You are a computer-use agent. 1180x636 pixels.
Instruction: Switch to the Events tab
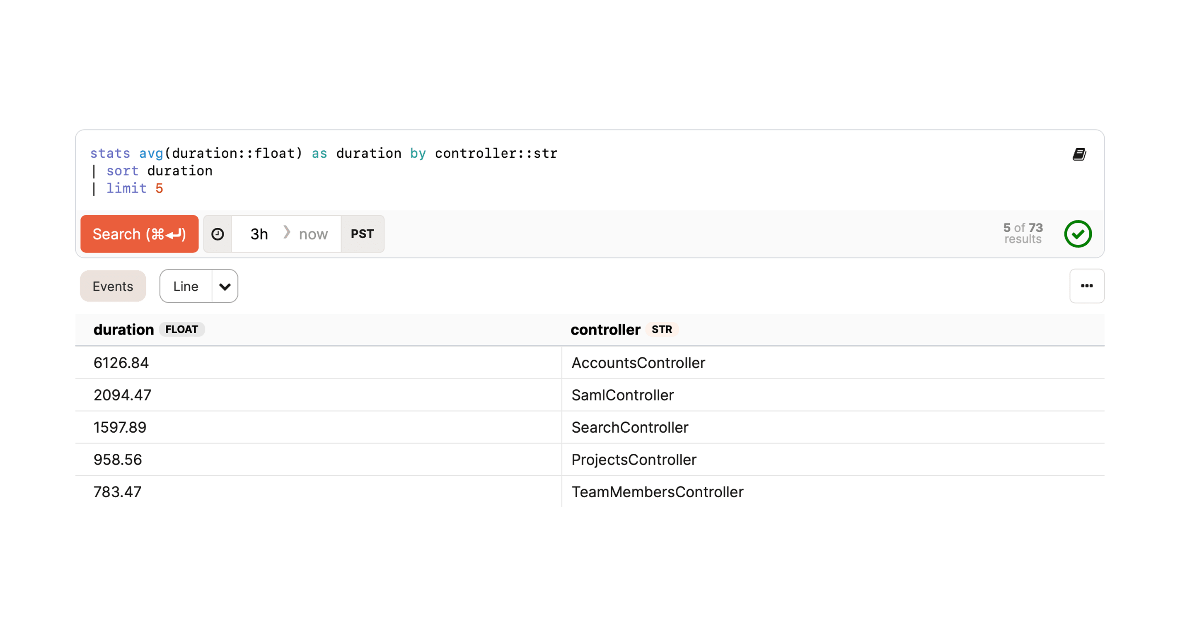coord(113,287)
